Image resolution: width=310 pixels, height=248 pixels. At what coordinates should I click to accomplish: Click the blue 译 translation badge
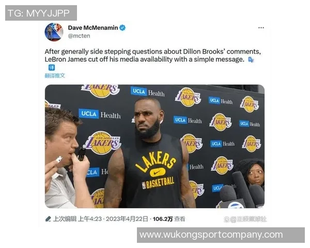52,68
